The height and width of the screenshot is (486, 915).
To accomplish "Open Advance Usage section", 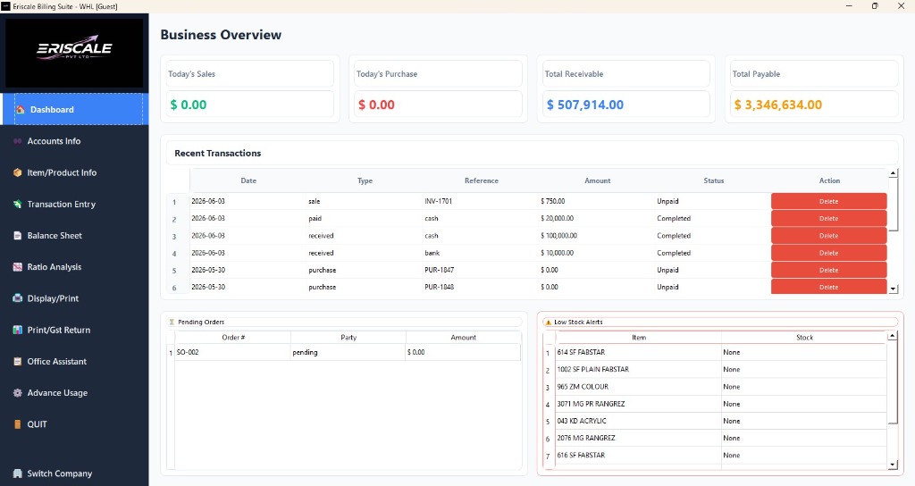I will coord(74,393).
